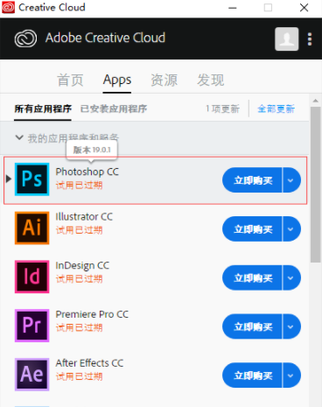
Task: Click the vertical scrollbar thumb
Action: tap(315, 185)
